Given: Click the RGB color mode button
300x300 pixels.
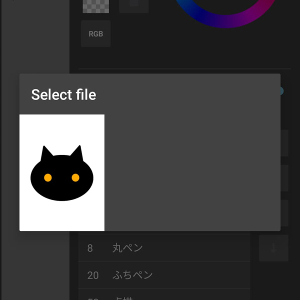Looking at the screenshot, I should point(95,34).
